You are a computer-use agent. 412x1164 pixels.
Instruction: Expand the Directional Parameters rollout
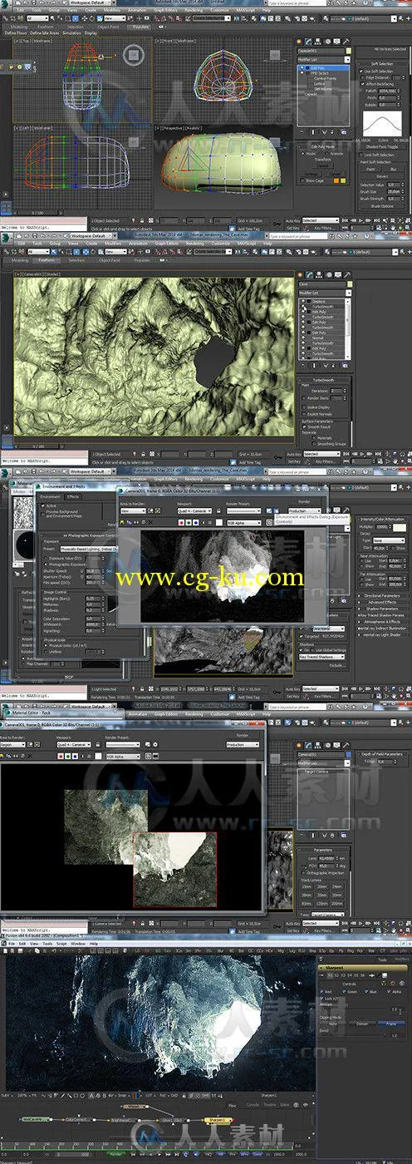pyautogui.click(x=380, y=596)
